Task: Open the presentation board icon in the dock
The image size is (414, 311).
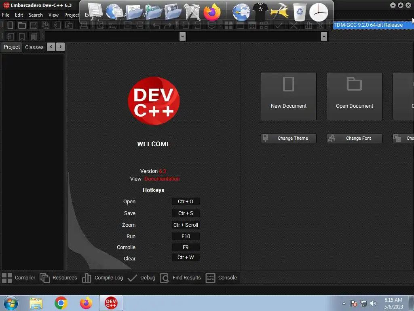Action: pos(95,11)
